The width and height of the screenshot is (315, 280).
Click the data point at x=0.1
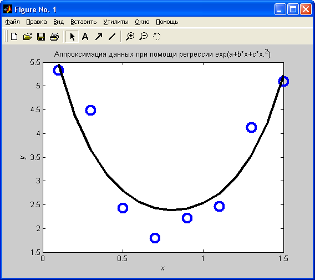click(x=58, y=70)
